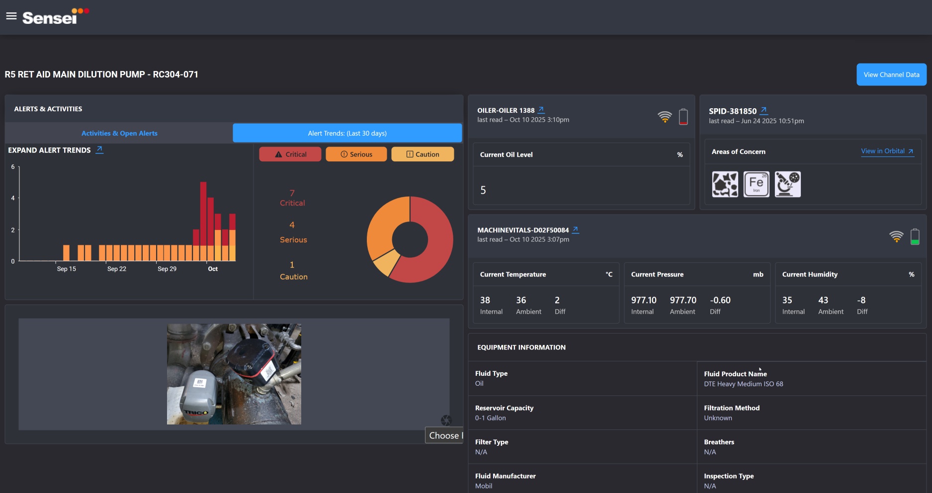This screenshot has width=932, height=493.
Task: Click the red low battery icon for the oiler
Action: (x=683, y=117)
